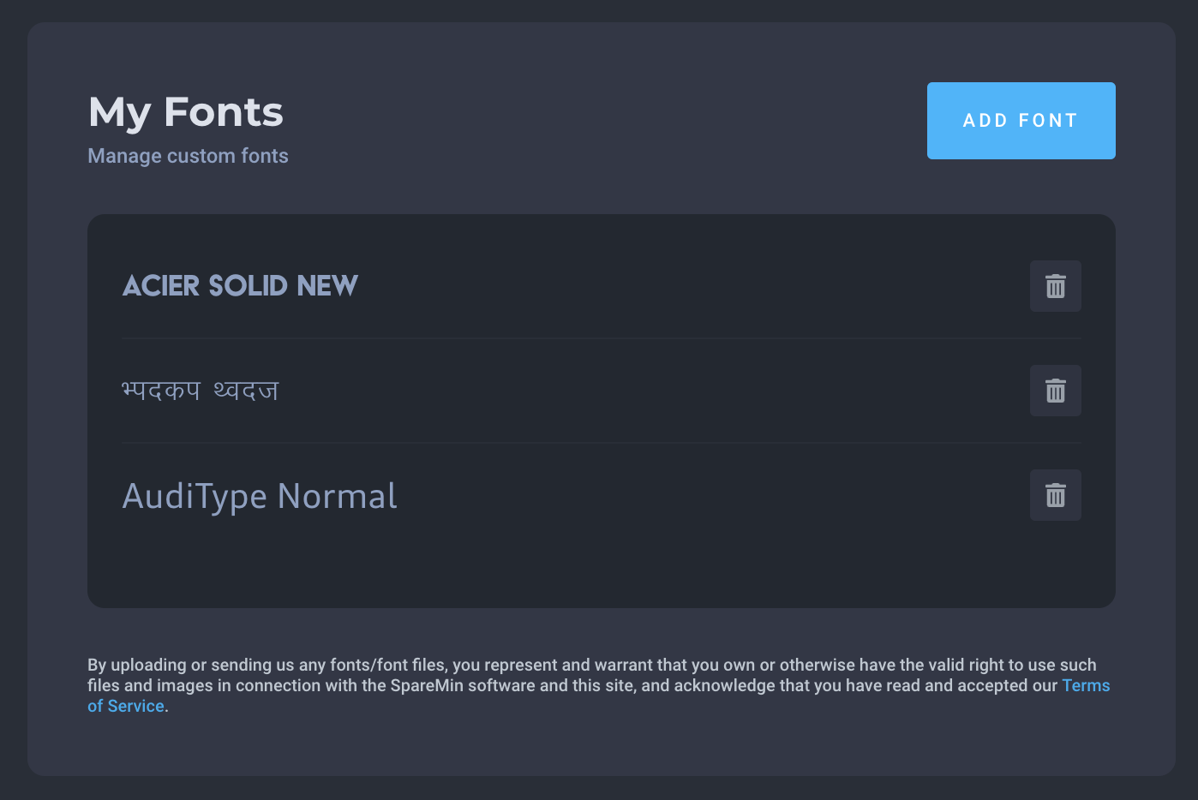
Task: Click the word Normal in AudiType Normal
Action: click(338, 496)
